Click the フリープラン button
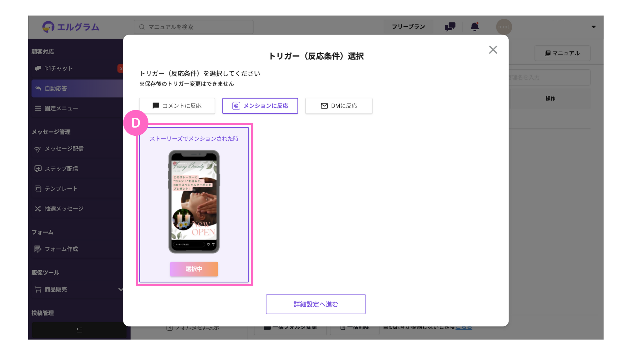 (408, 27)
